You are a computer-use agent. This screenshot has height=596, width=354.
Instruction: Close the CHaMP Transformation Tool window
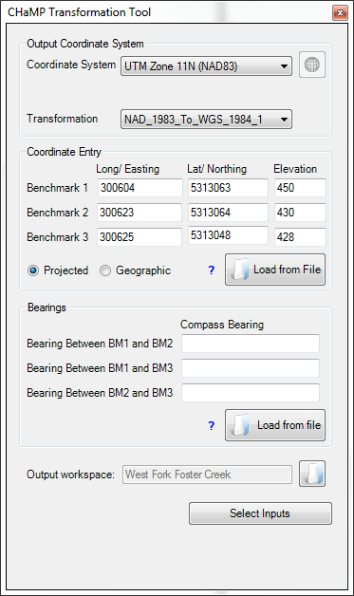pyautogui.click(x=340, y=13)
